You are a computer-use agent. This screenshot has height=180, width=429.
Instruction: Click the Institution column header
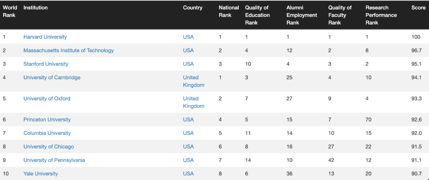click(x=36, y=8)
